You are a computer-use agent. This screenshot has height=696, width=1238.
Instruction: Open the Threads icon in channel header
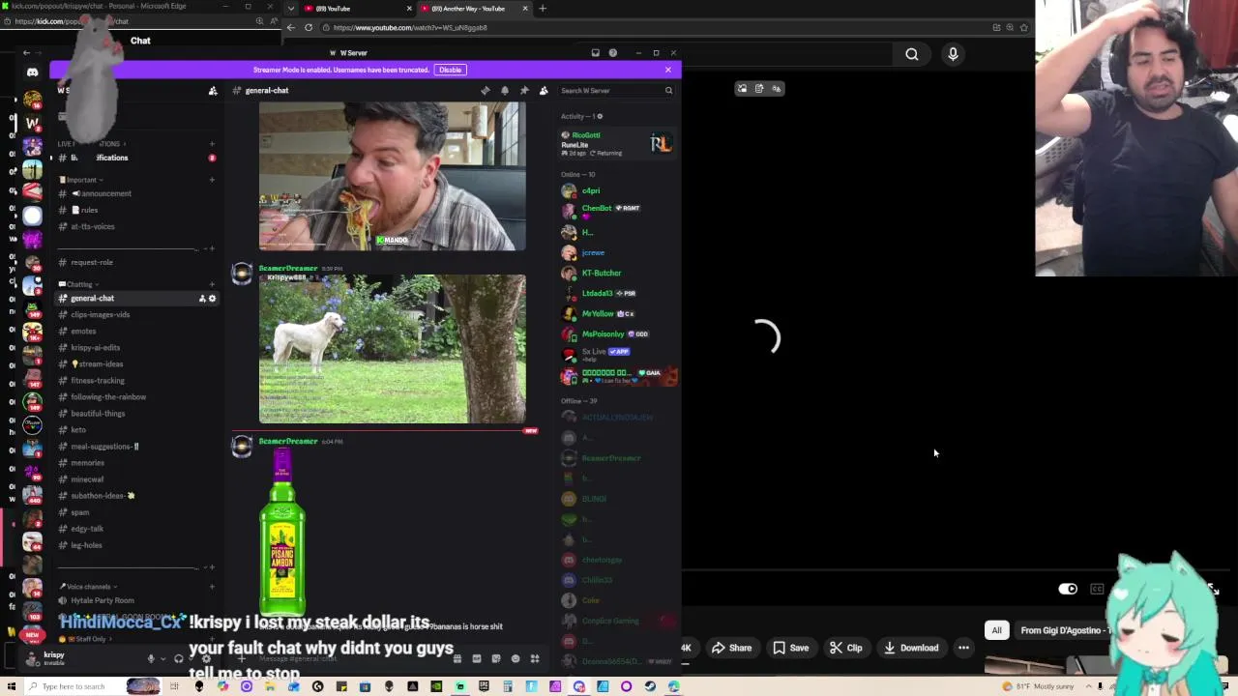pyautogui.click(x=486, y=90)
